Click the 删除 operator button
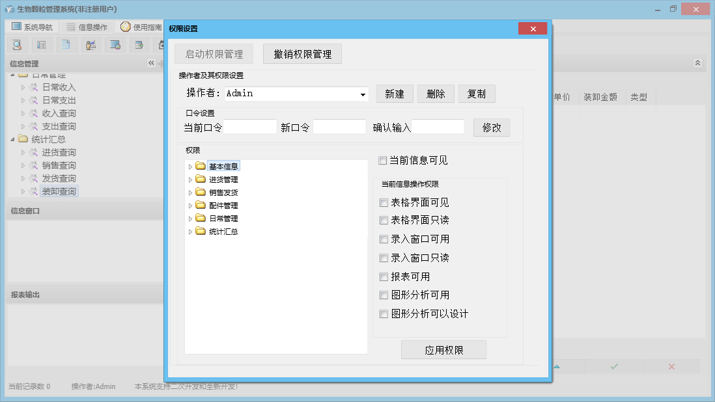This screenshot has height=402, width=715. coord(436,94)
